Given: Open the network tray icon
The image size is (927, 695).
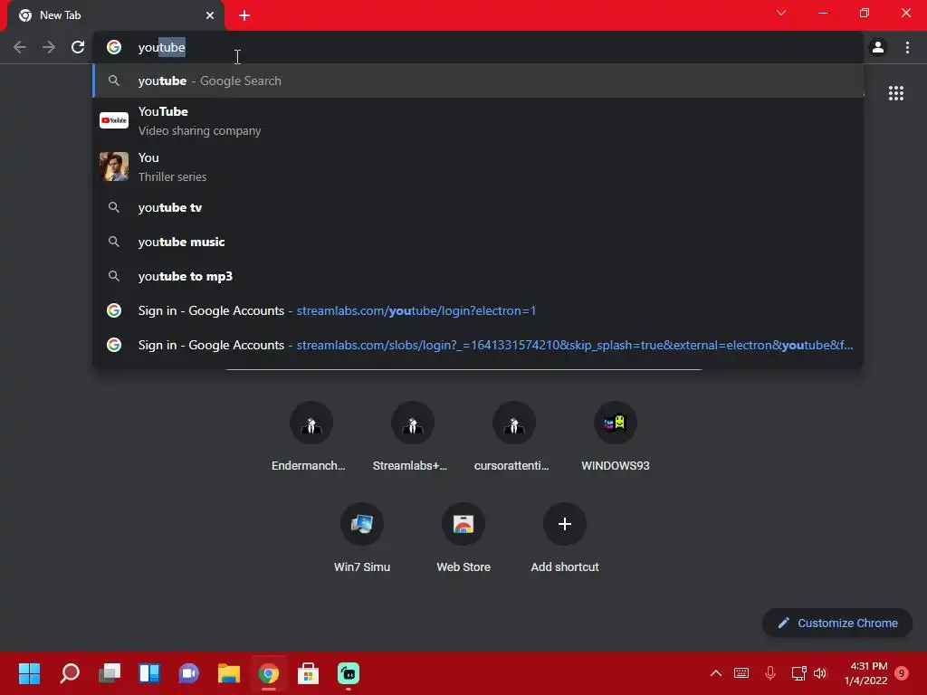Looking at the screenshot, I should pos(798,673).
